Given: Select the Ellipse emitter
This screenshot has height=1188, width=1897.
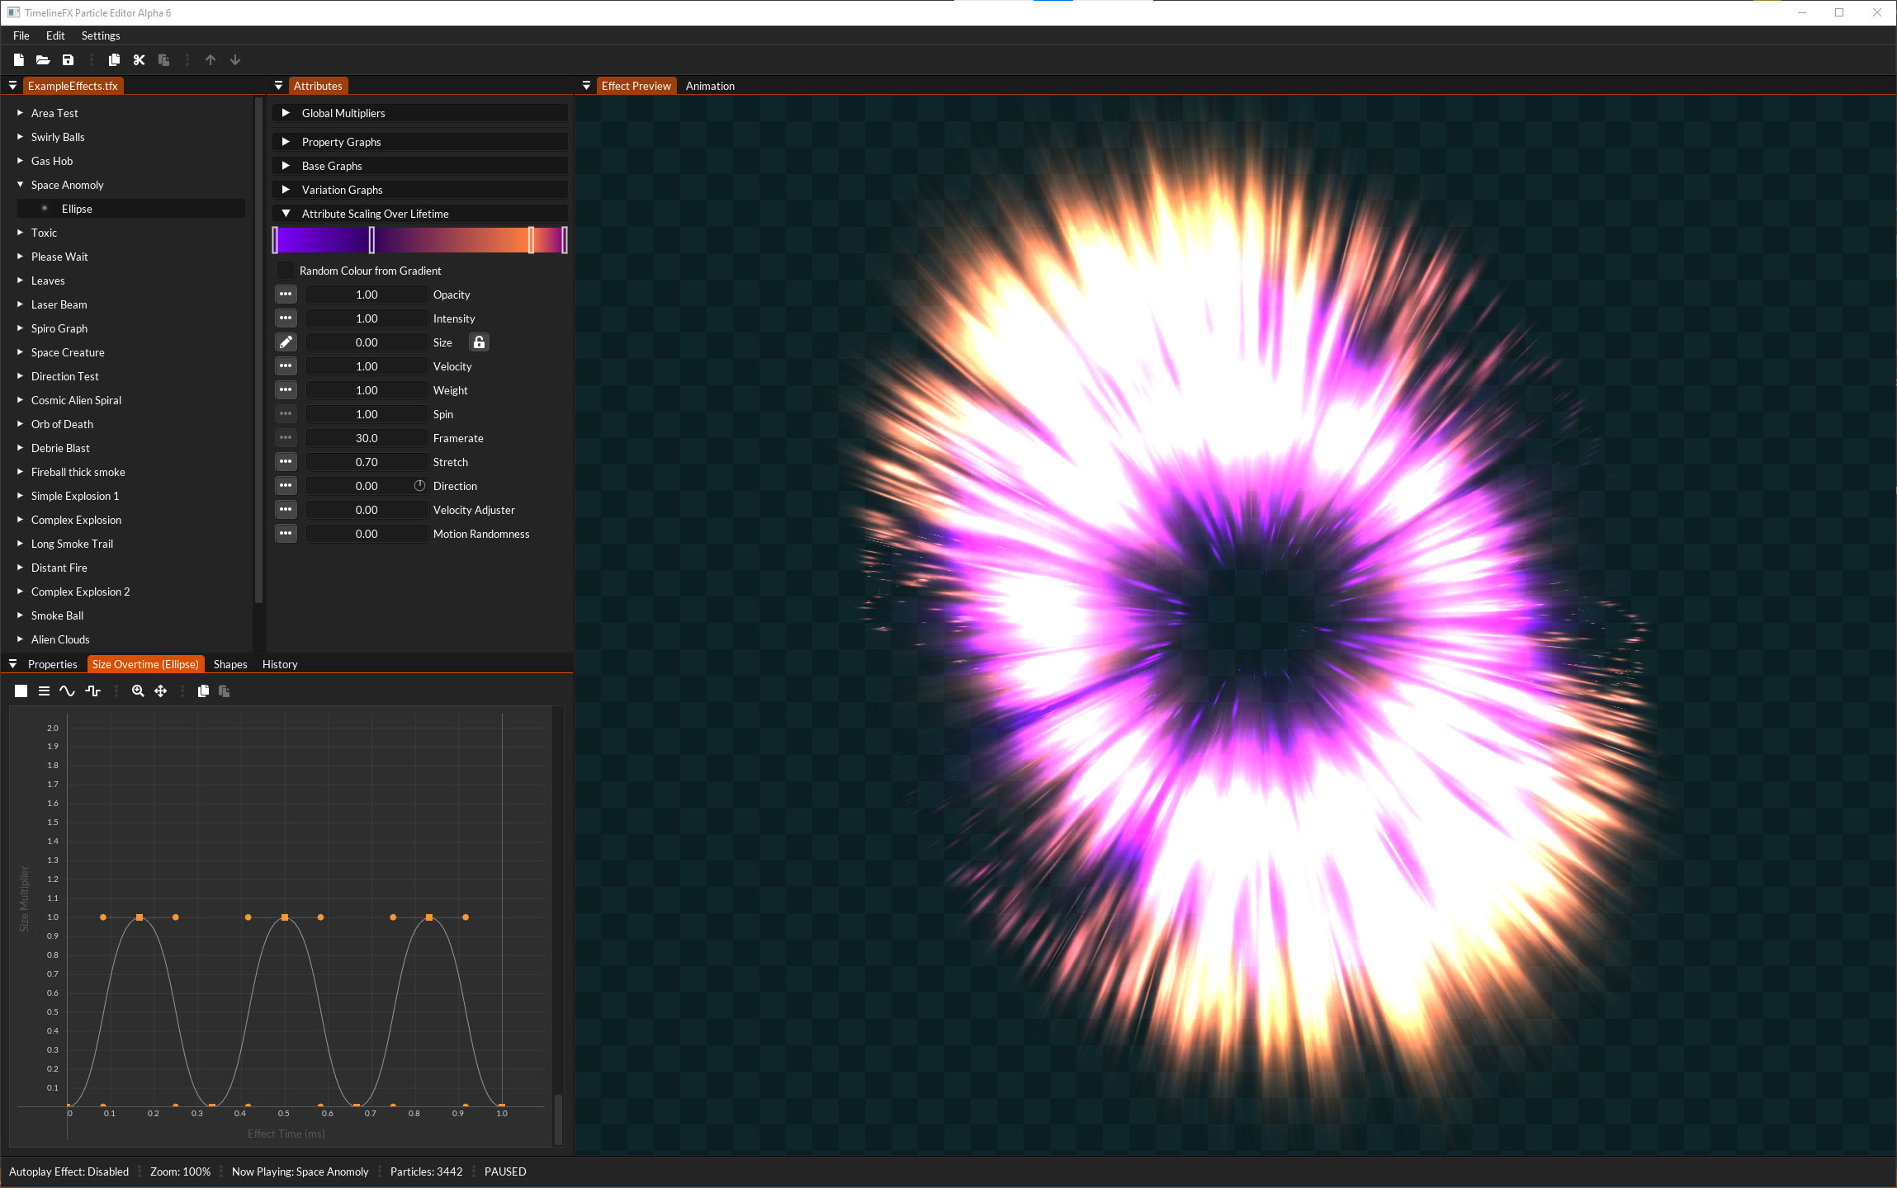Looking at the screenshot, I should coord(77,208).
